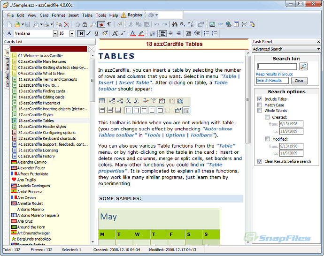Click the magnifier icon in main toolbar
This screenshot has height=256, width=324.
coord(93,24)
